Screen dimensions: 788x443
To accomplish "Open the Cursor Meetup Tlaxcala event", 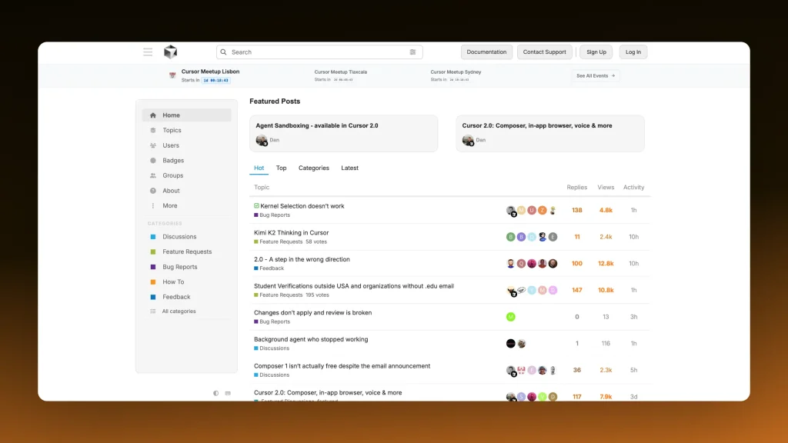I will [341, 72].
